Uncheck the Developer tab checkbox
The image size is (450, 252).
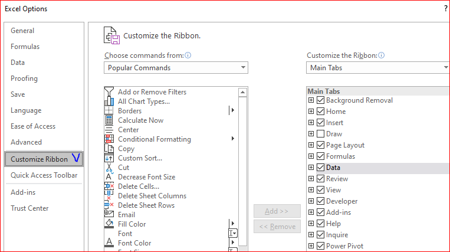pos(320,201)
